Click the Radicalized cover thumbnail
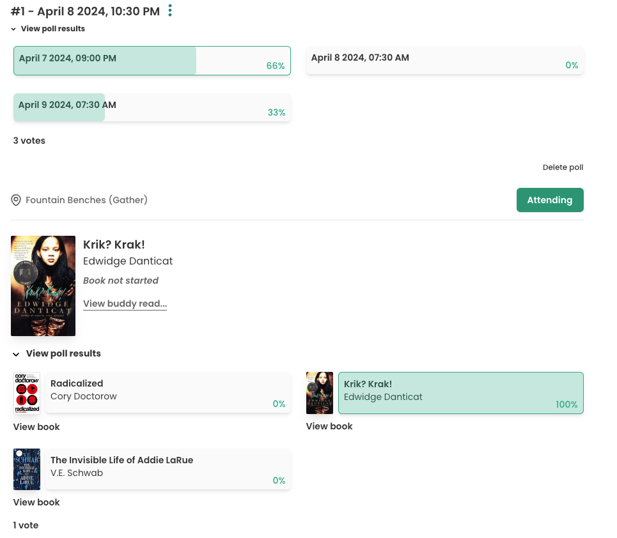 pyautogui.click(x=27, y=393)
